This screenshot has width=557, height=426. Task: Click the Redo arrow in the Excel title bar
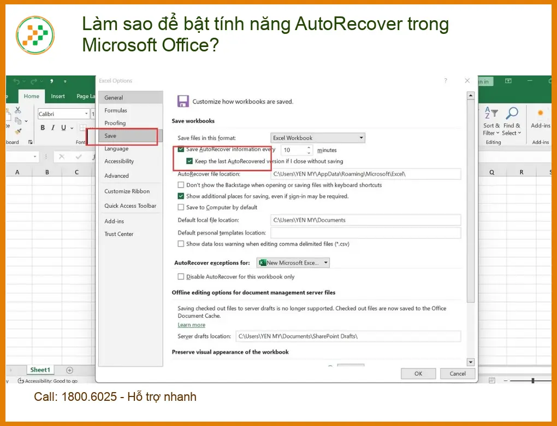(34, 81)
